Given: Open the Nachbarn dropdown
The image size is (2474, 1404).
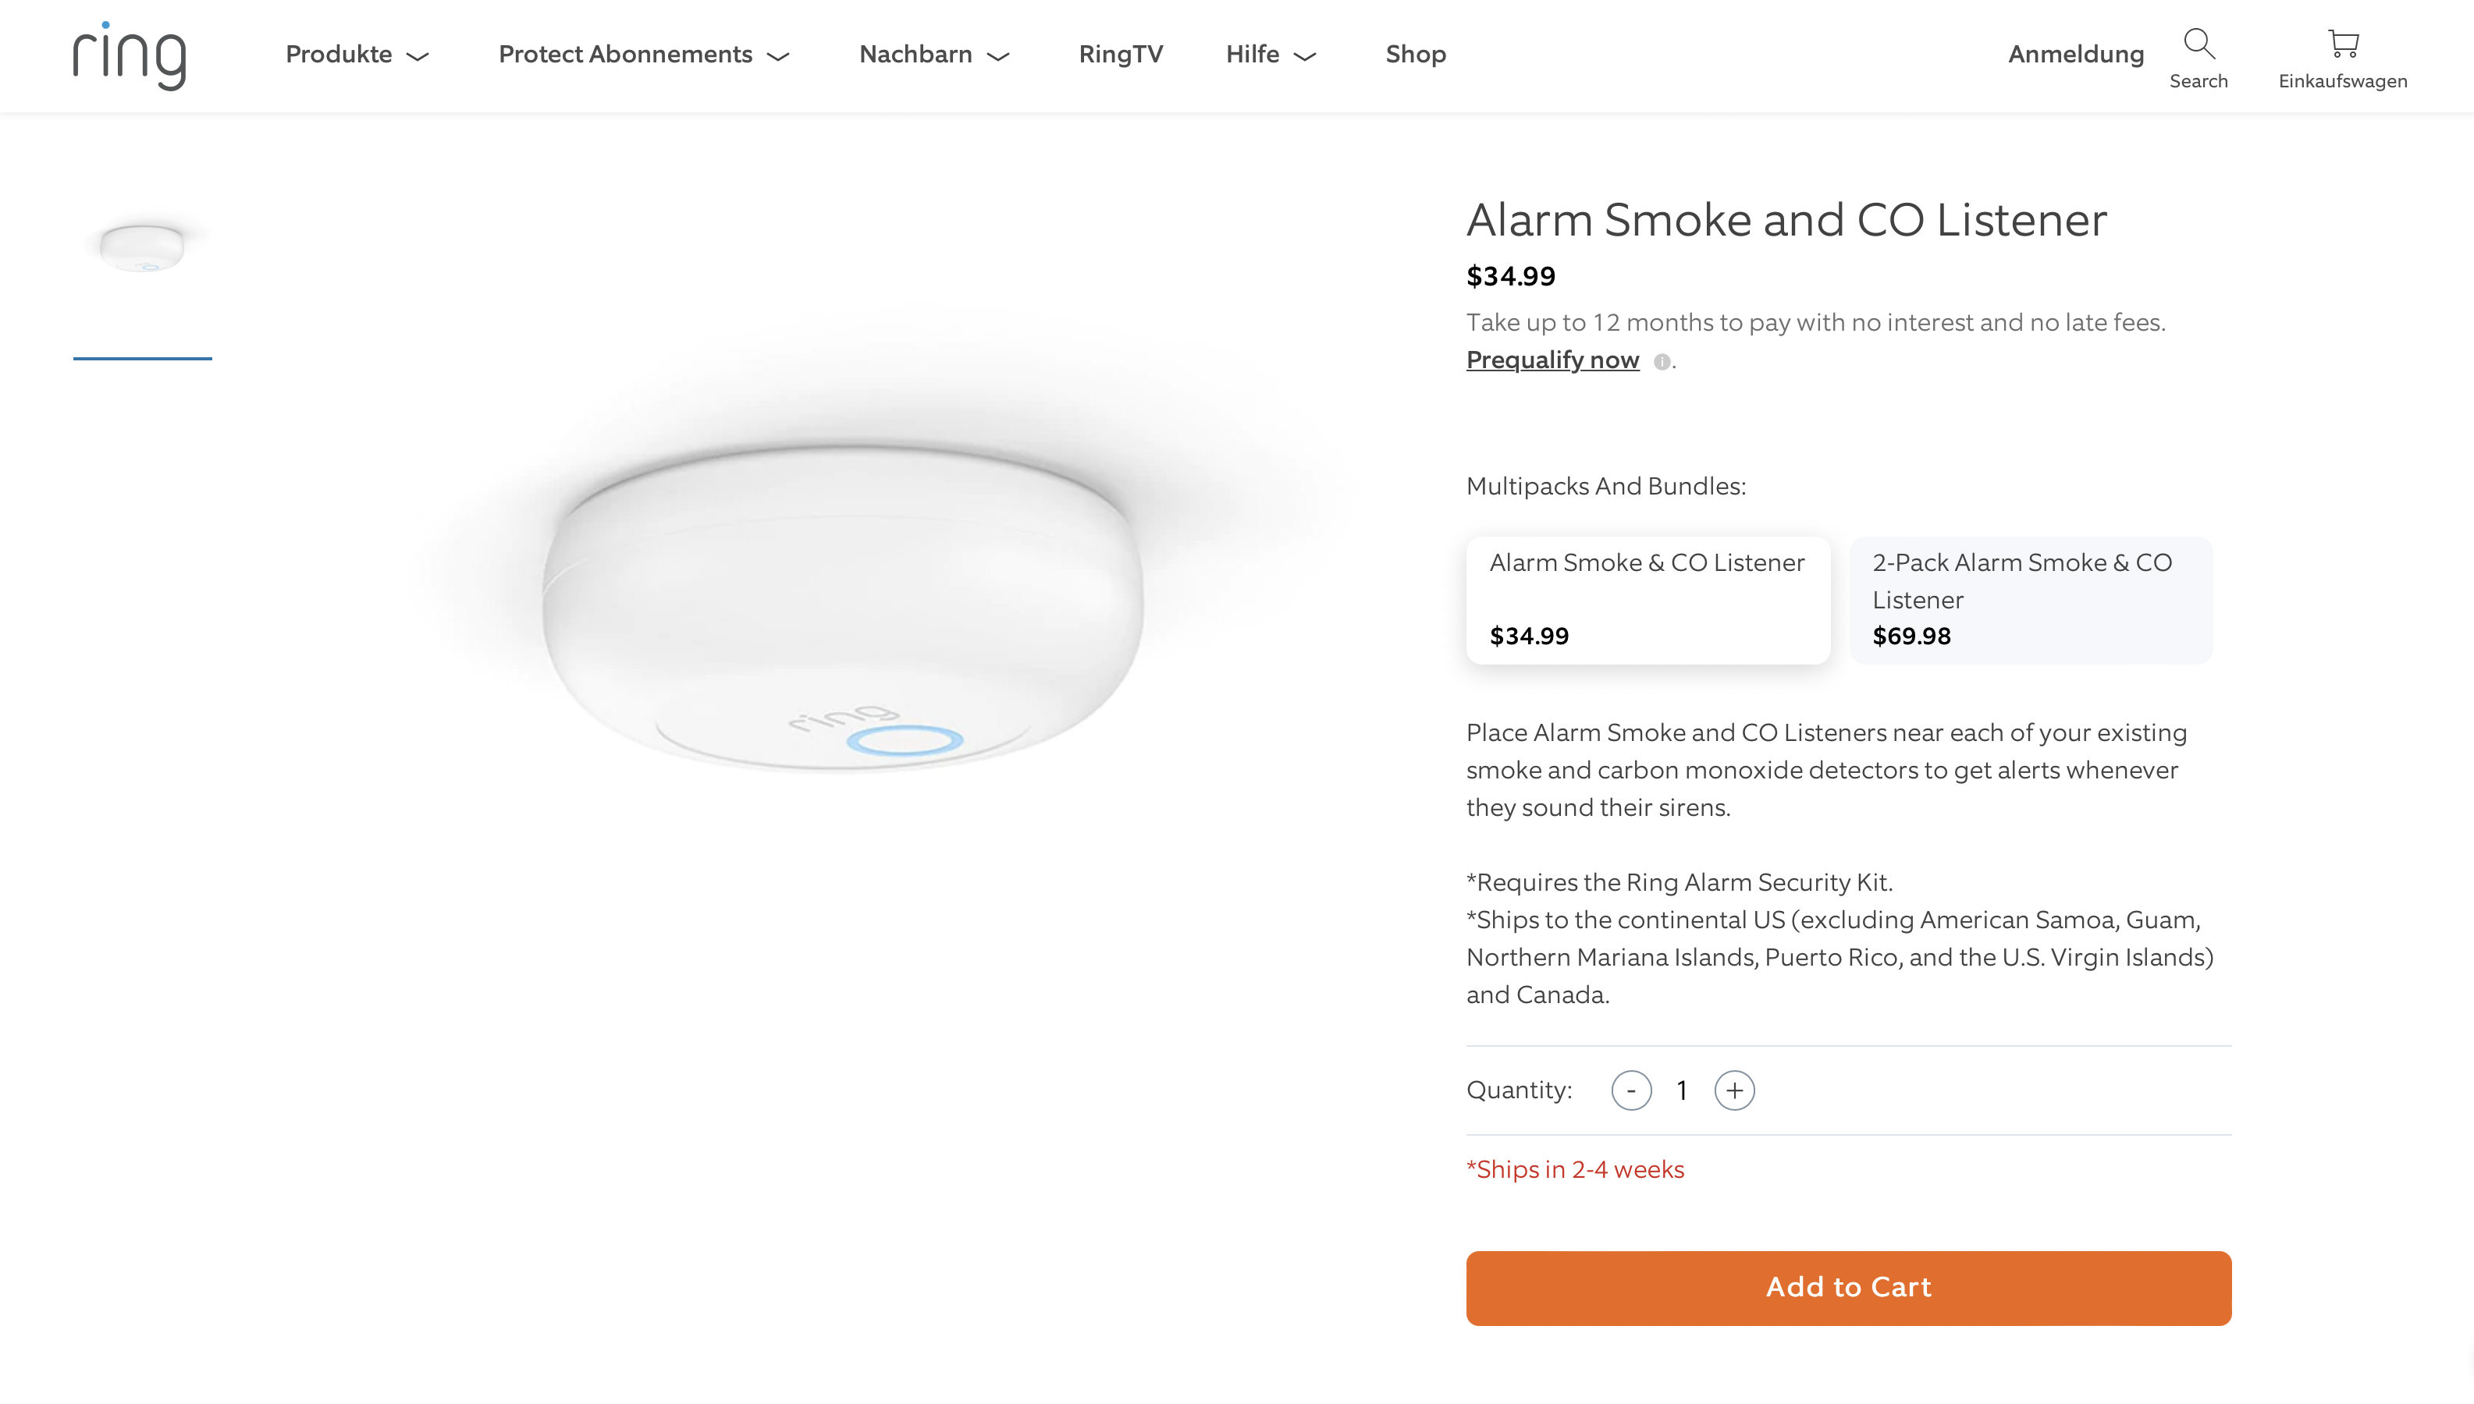Looking at the screenshot, I should click(x=933, y=55).
